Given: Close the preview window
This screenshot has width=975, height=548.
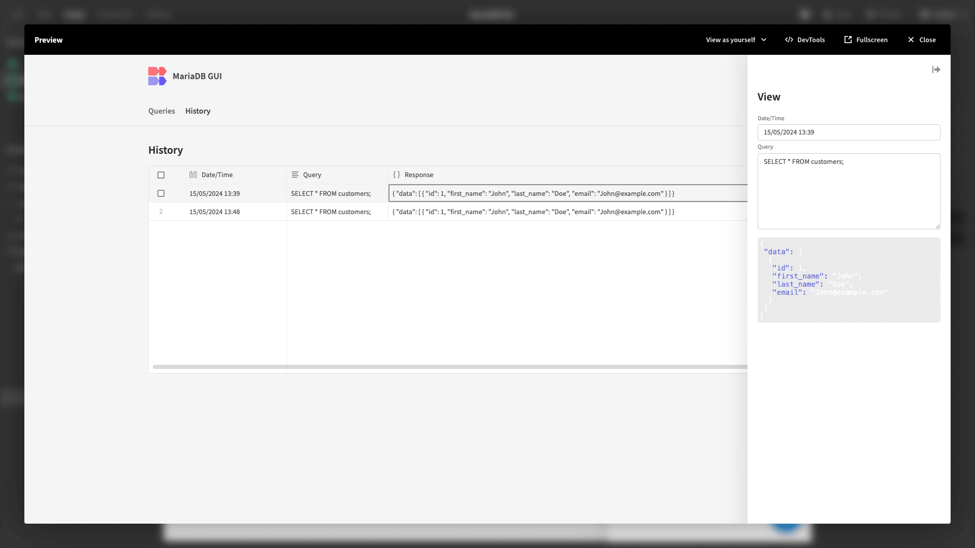Looking at the screenshot, I should [x=922, y=40].
